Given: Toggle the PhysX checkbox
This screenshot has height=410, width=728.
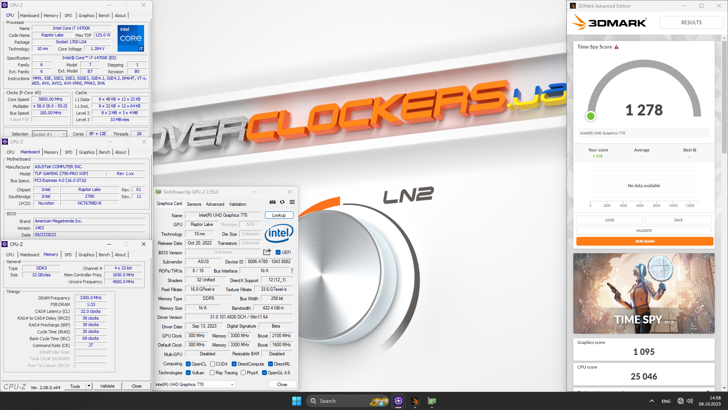Looking at the screenshot, I should [x=243, y=373].
